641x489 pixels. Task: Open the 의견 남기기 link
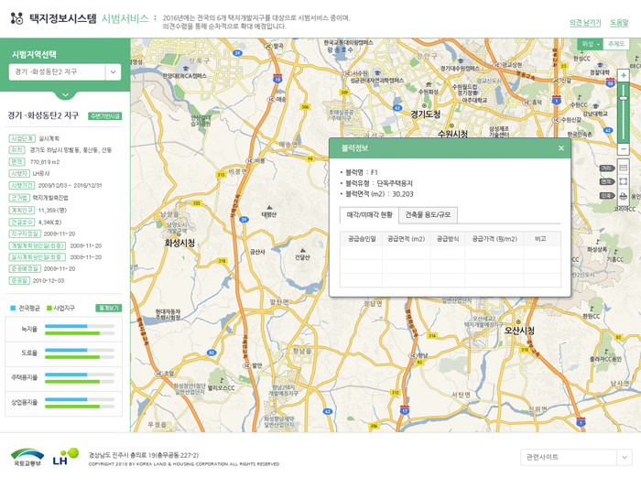pos(585,22)
